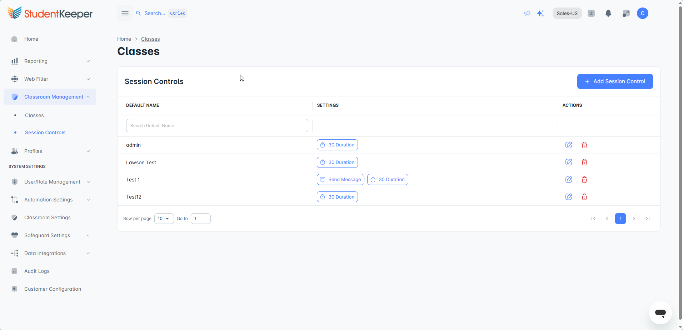Open Customer Configuration
This screenshot has width=683, height=330.
[x=50, y=289]
